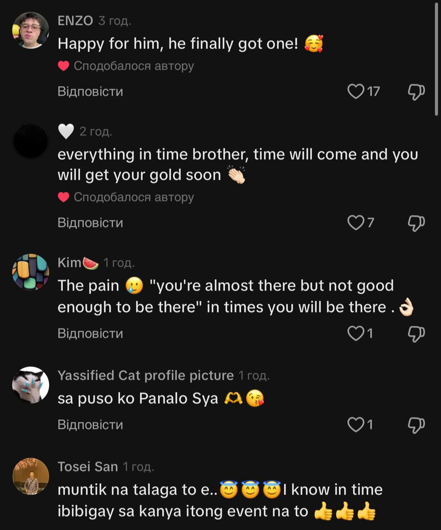This screenshot has width=441, height=530.
Task: Open Yassified Cat's profile avatar
Action: pos(30,385)
